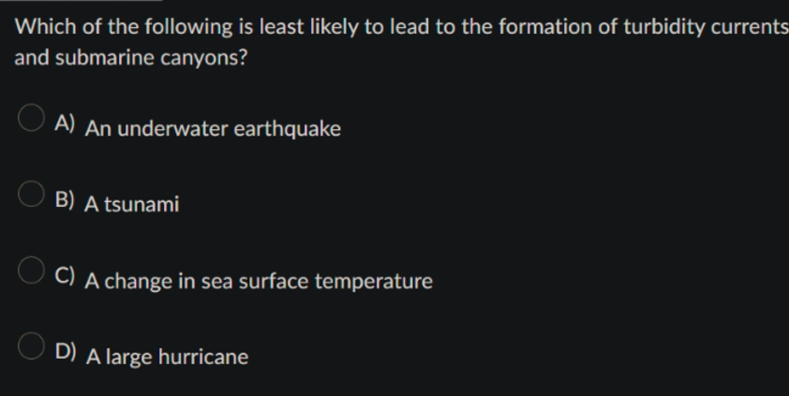
Task: Pick the radio button for option D
Action: 31,345
